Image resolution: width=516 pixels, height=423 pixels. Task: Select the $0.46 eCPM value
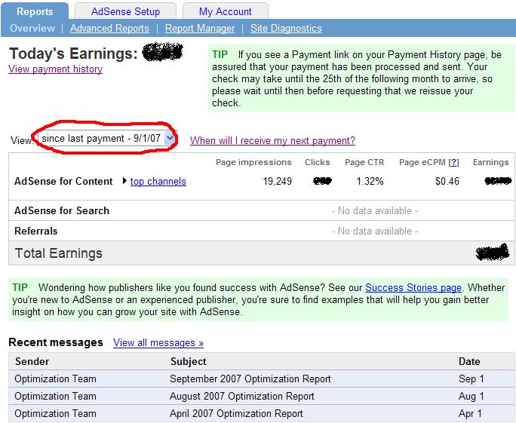coord(447,181)
